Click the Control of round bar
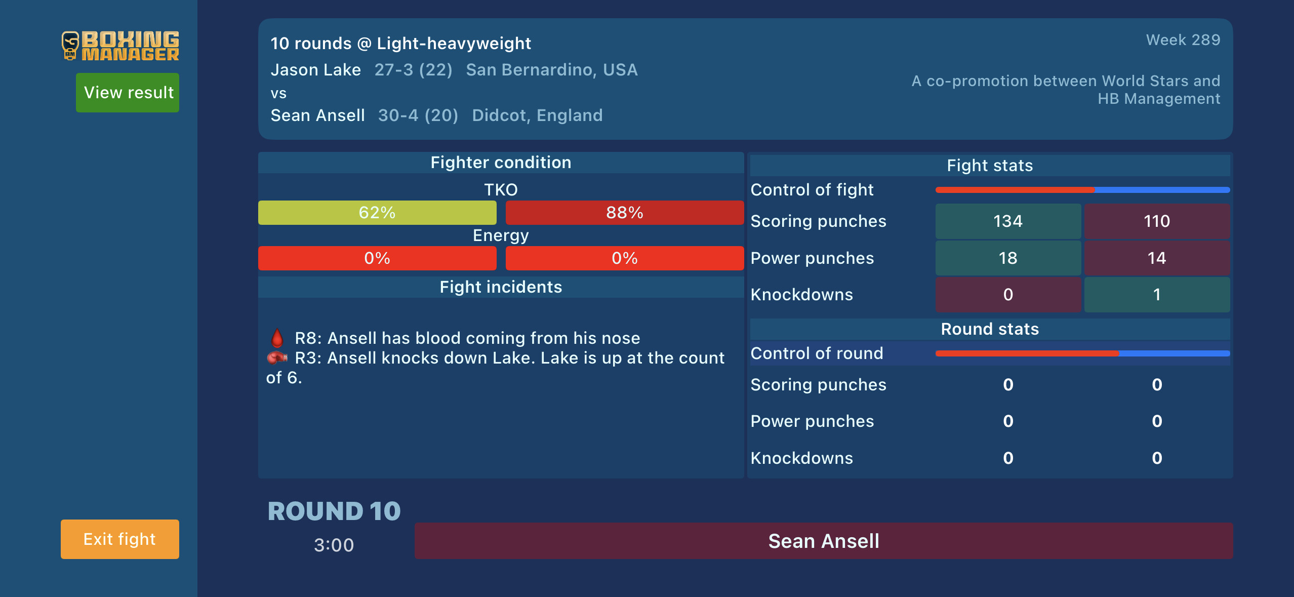The image size is (1294, 597). tap(1082, 353)
